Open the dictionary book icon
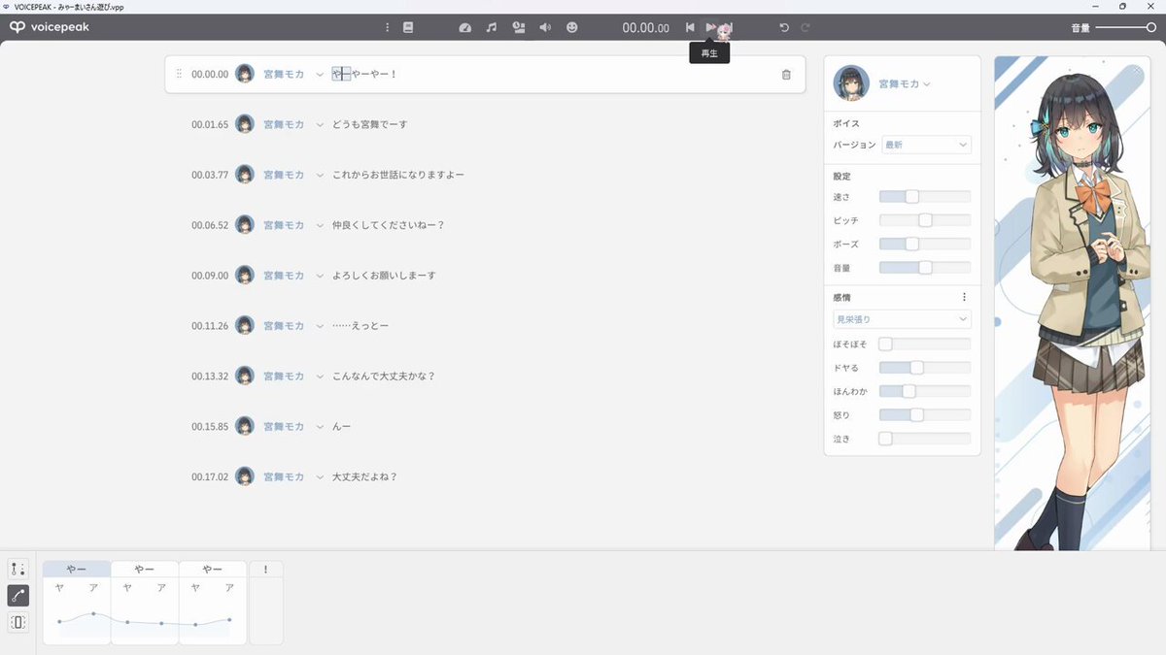Image resolution: width=1166 pixels, height=655 pixels. (x=408, y=27)
